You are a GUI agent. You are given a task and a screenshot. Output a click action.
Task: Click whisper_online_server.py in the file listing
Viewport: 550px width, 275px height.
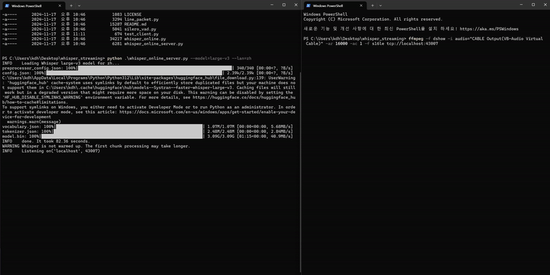[x=157, y=44]
